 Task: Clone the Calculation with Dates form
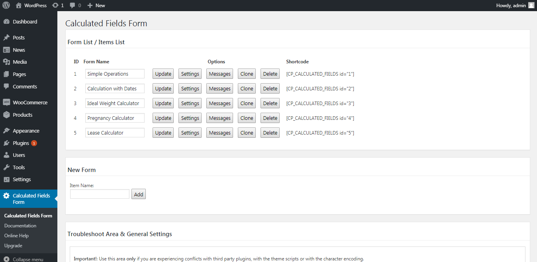coord(247,88)
